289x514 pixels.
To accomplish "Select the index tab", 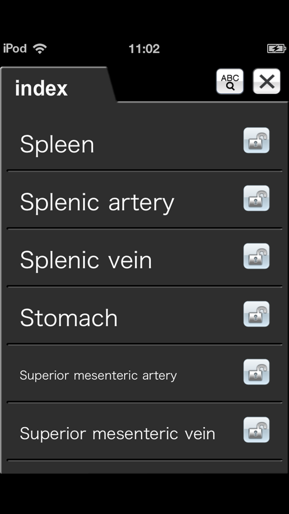I will pyautogui.click(x=41, y=88).
